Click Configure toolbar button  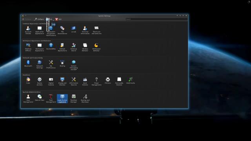(39, 19)
